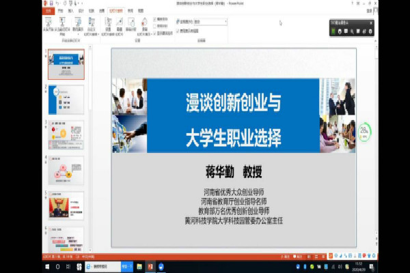
Task: Click the line 教育部万名优秀创新创业导师
Action: 234,211
